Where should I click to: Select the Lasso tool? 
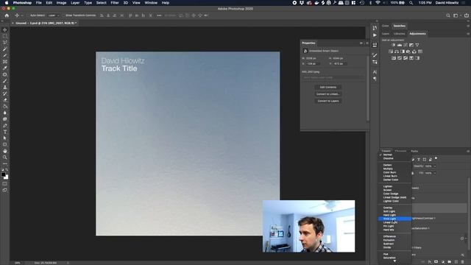click(5, 43)
